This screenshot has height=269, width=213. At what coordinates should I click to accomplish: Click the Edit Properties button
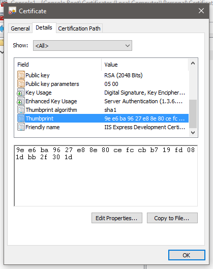[117, 218]
